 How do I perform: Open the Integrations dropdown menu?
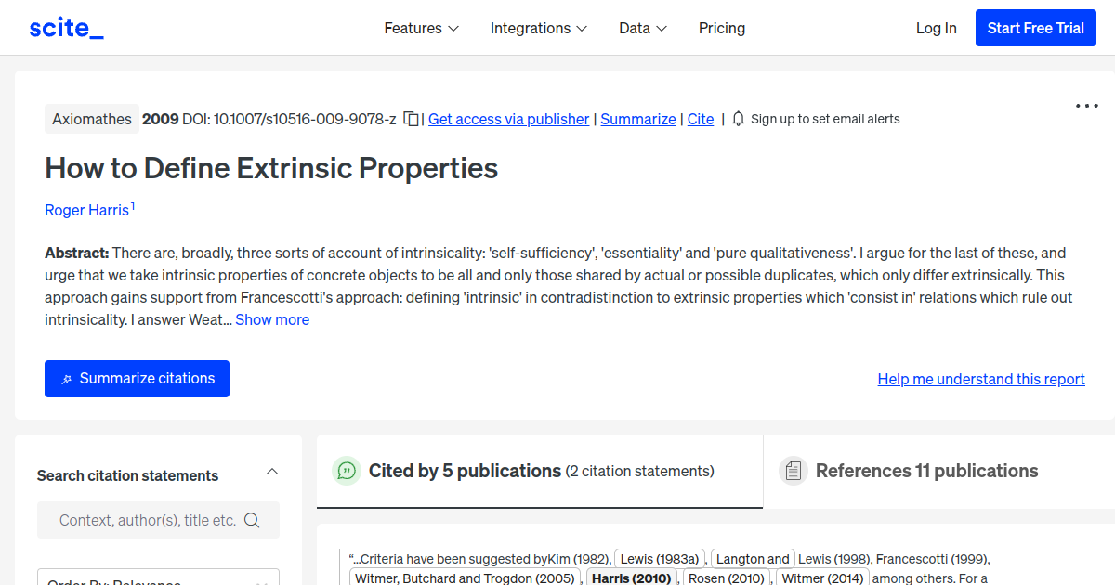[x=539, y=28]
